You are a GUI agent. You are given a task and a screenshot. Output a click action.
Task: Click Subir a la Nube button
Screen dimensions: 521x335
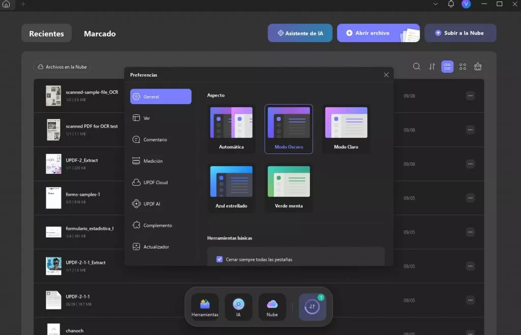click(460, 33)
